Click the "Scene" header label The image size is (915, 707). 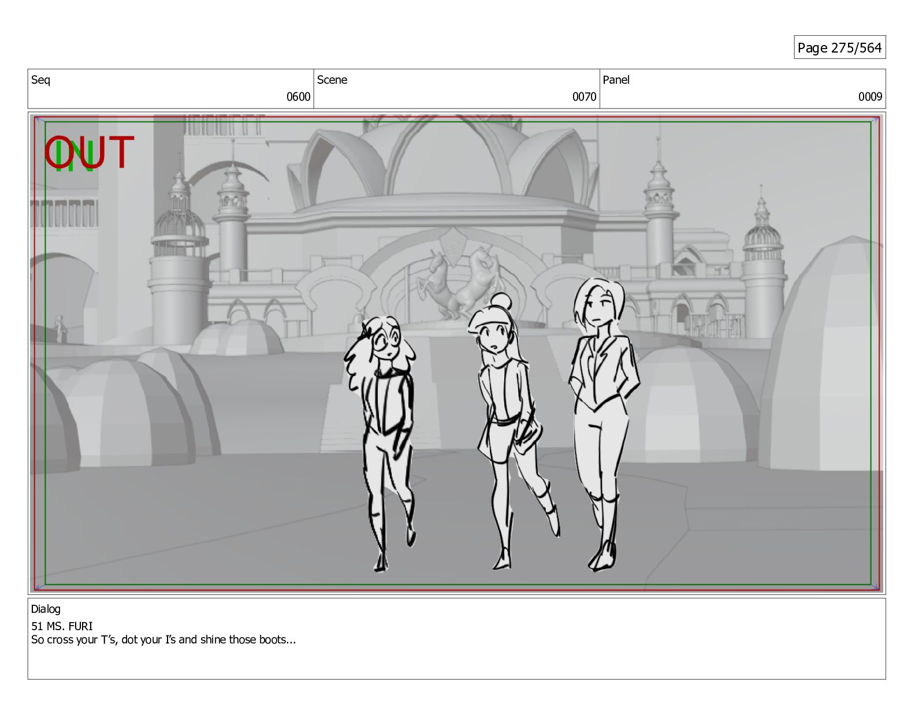[332, 80]
